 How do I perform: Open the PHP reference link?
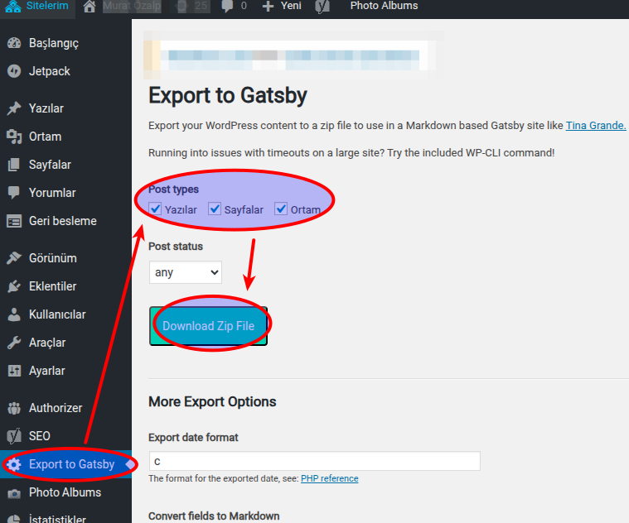click(x=329, y=478)
